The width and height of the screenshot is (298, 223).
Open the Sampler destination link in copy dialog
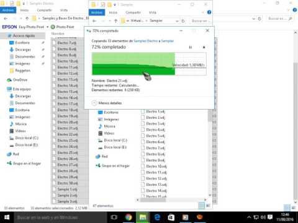coord(167,41)
